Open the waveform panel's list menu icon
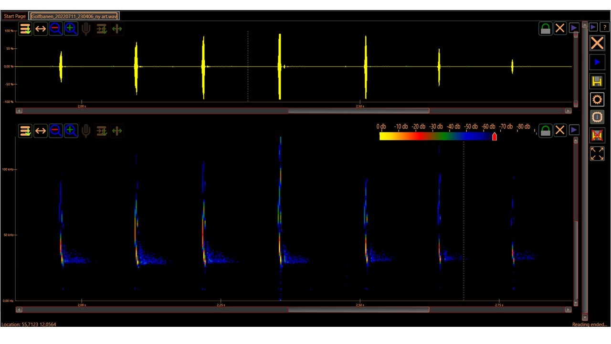The image size is (611, 344). [25, 29]
